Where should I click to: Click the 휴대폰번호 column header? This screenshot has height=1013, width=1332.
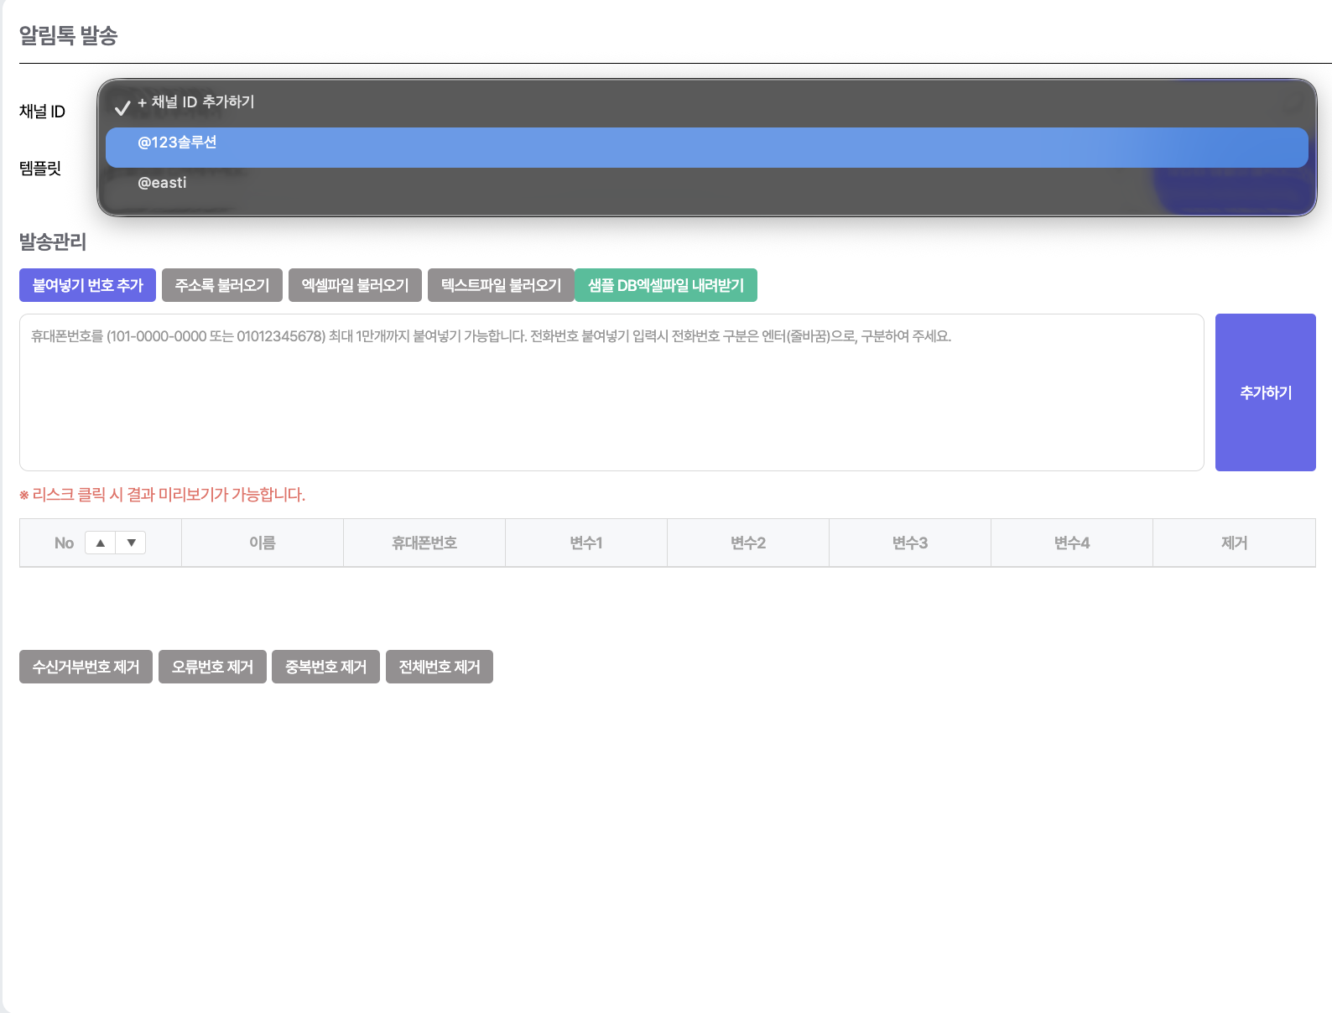[424, 543]
